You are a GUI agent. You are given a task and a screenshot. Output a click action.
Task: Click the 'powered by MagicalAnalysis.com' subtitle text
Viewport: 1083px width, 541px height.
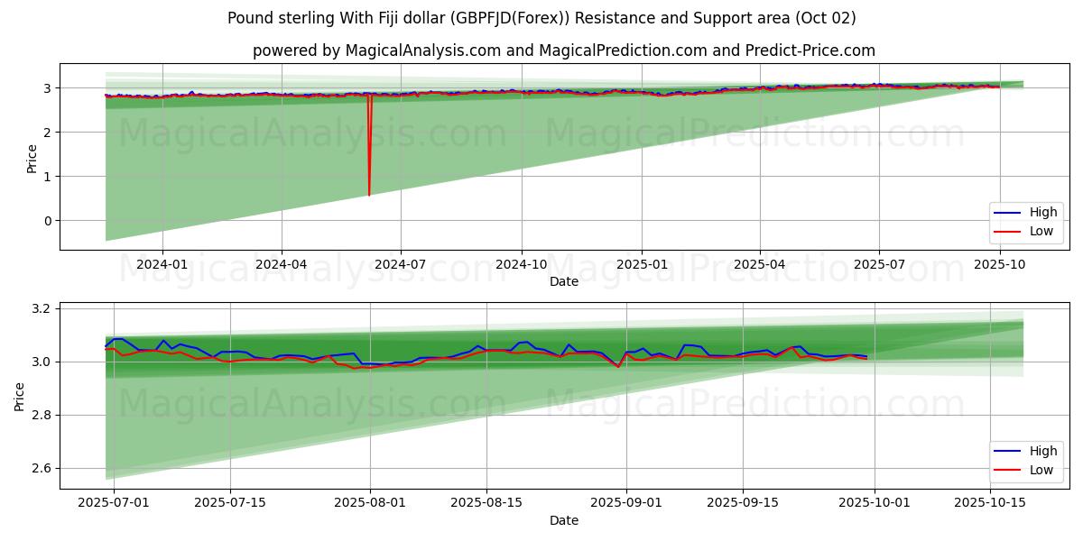tap(563, 50)
